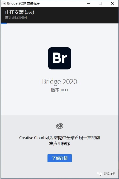119x179 pixels.
Task: Click the Adobe icon in the title bar
Action: [3, 3]
